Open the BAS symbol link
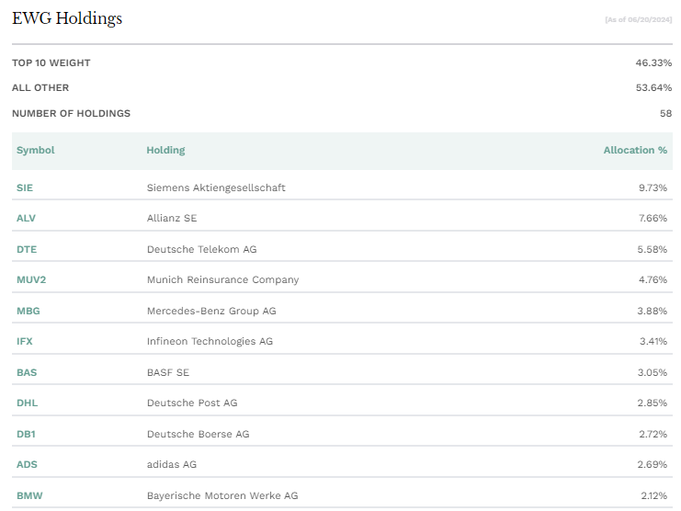681x511 pixels. (x=27, y=372)
